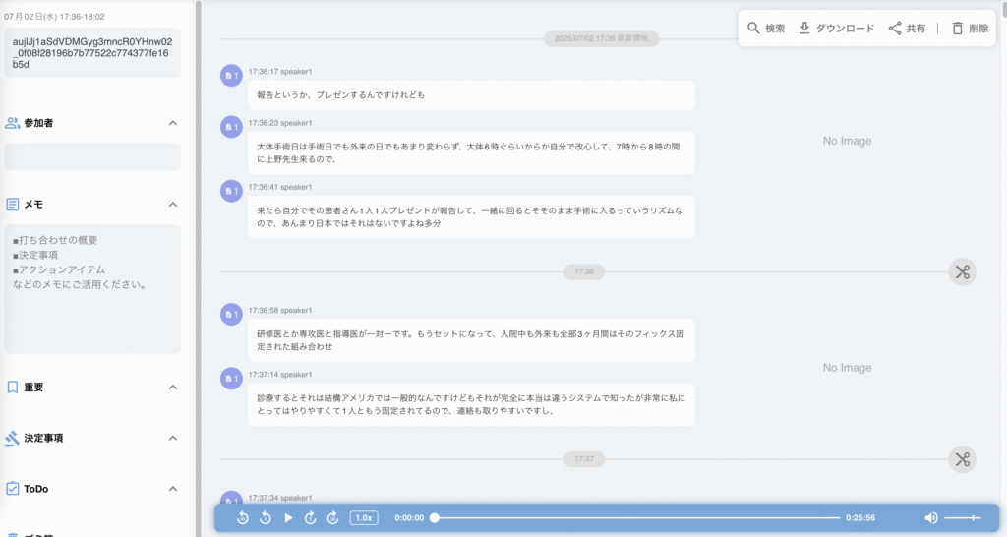The image size is (1007, 537).
Task: Click the 録音開始 recording start marker
Action: (x=601, y=38)
